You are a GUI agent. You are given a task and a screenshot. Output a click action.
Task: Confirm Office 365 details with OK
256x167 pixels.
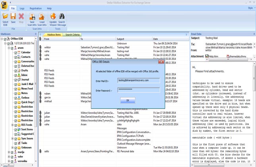pyautogui.click(x=128, y=100)
